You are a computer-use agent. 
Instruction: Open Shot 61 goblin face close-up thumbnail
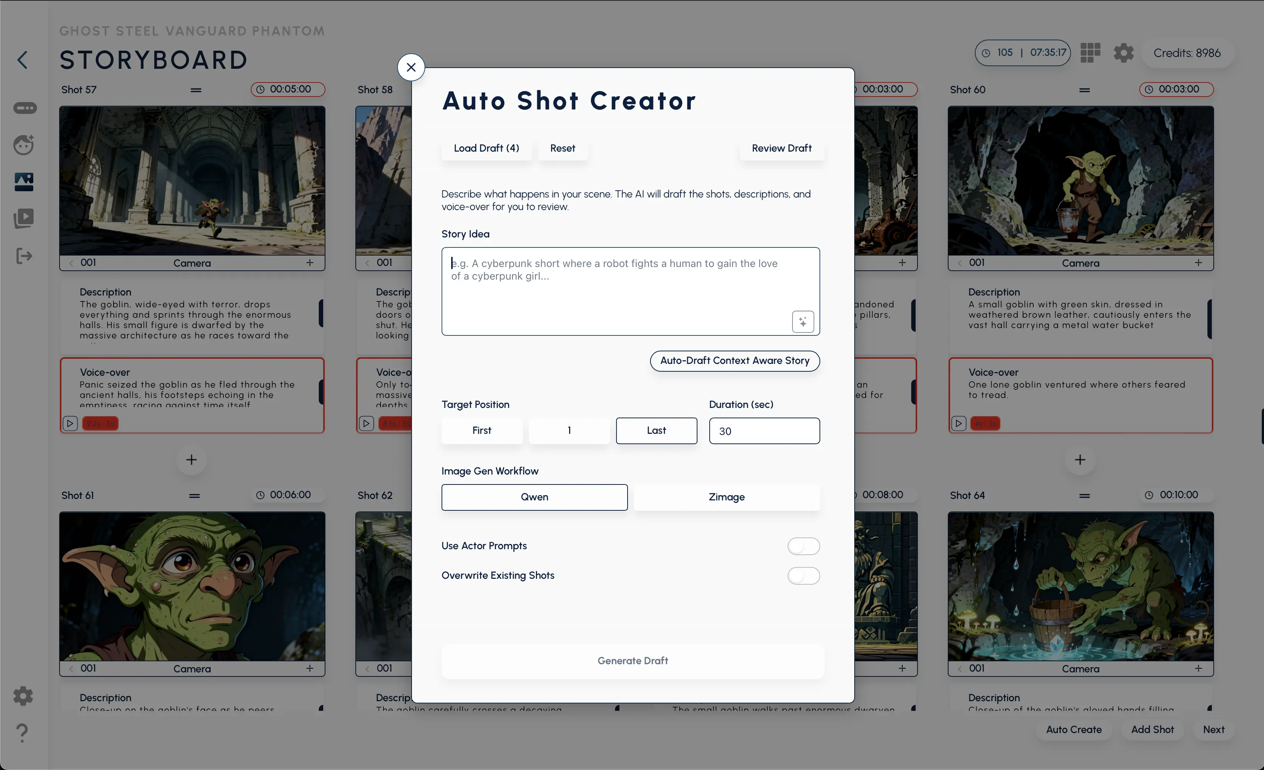[192, 586]
